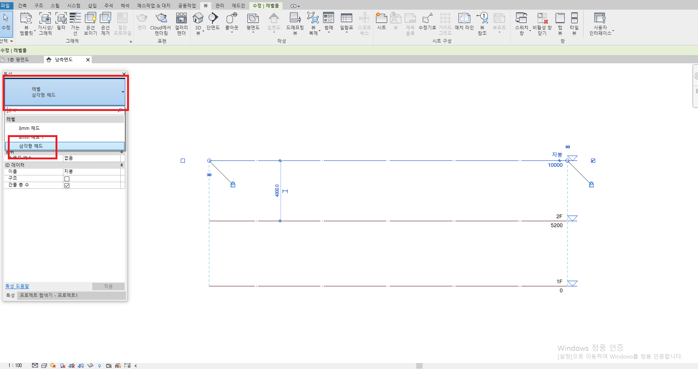Screen dimensions: 698x369
Task: Toggle the 건물 층 수 checkbox
Action: (67, 185)
